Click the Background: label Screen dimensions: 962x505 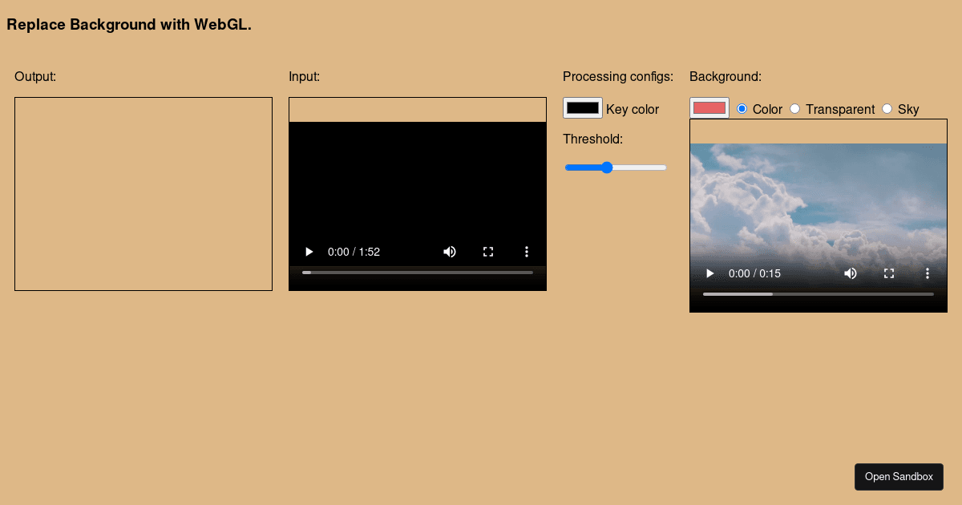[x=725, y=76]
